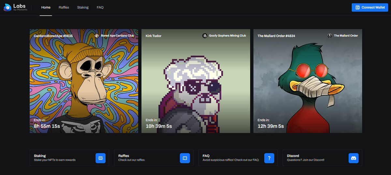
Task: Open the Staking nav tab
Action: 83,7
